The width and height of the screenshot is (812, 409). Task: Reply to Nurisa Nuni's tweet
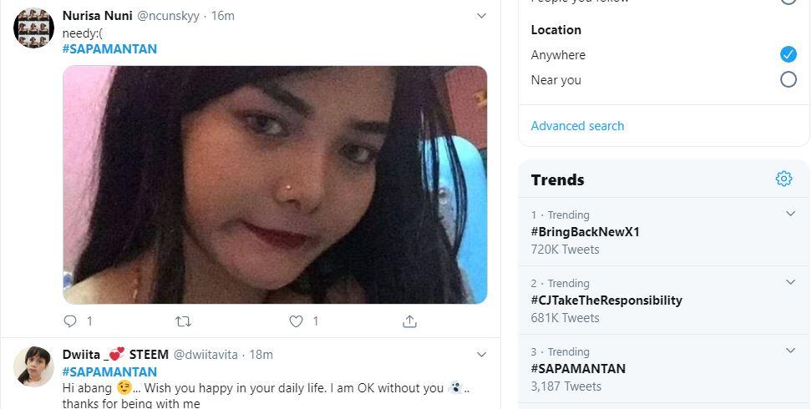(70, 321)
